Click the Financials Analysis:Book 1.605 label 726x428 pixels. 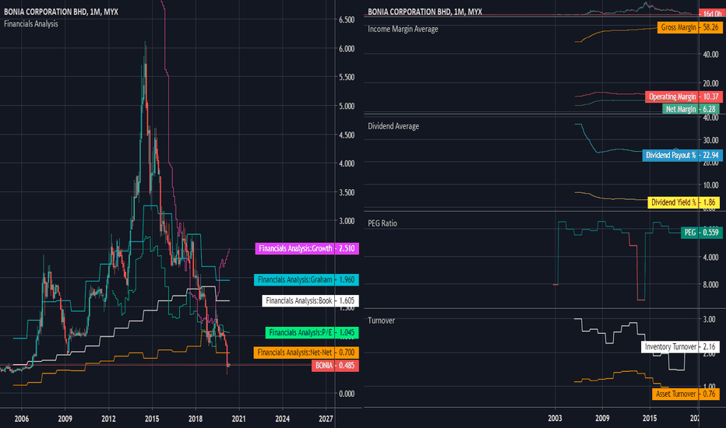pyautogui.click(x=310, y=300)
